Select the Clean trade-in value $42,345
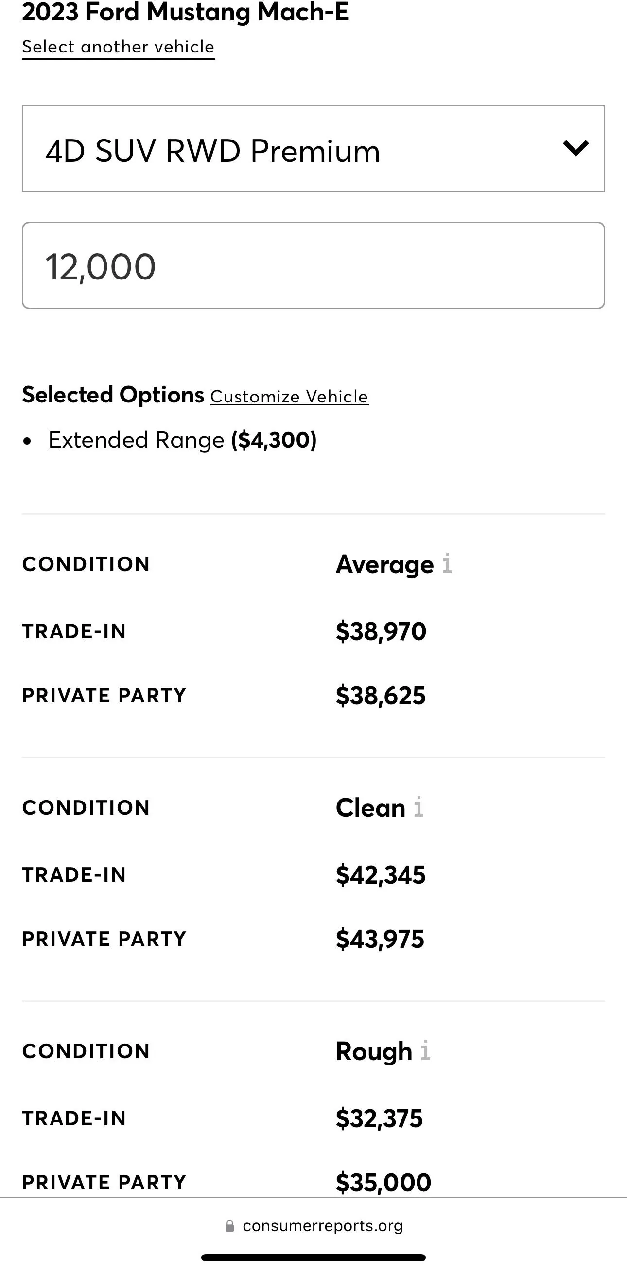The height and width of the screenshot is (1273, 627). click(381, 875)
